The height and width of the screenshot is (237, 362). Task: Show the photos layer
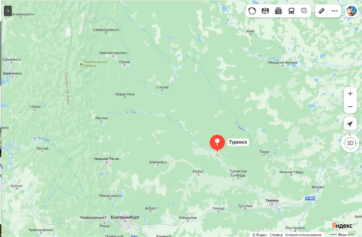278,11
